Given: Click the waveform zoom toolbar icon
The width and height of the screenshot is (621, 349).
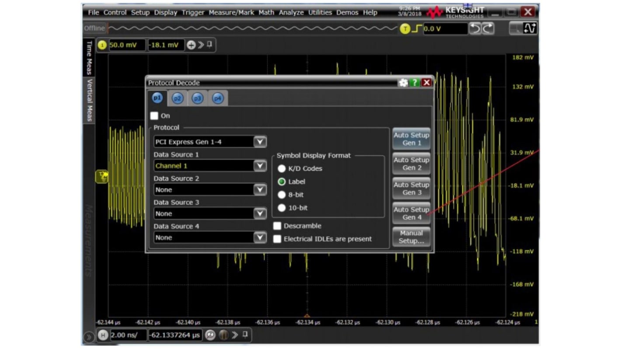Looking at the screenshot, I should coord(530,29).
